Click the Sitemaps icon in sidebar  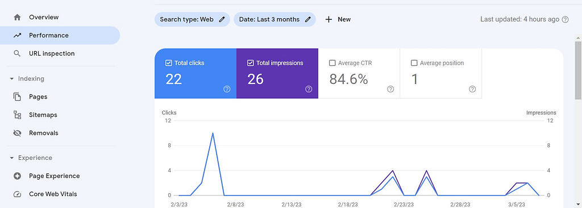click(17, 114)
